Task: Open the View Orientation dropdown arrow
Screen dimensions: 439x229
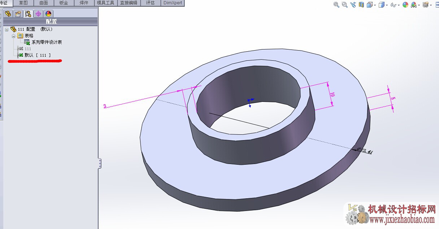Action: pyautogui.click(x=375, y=5)
